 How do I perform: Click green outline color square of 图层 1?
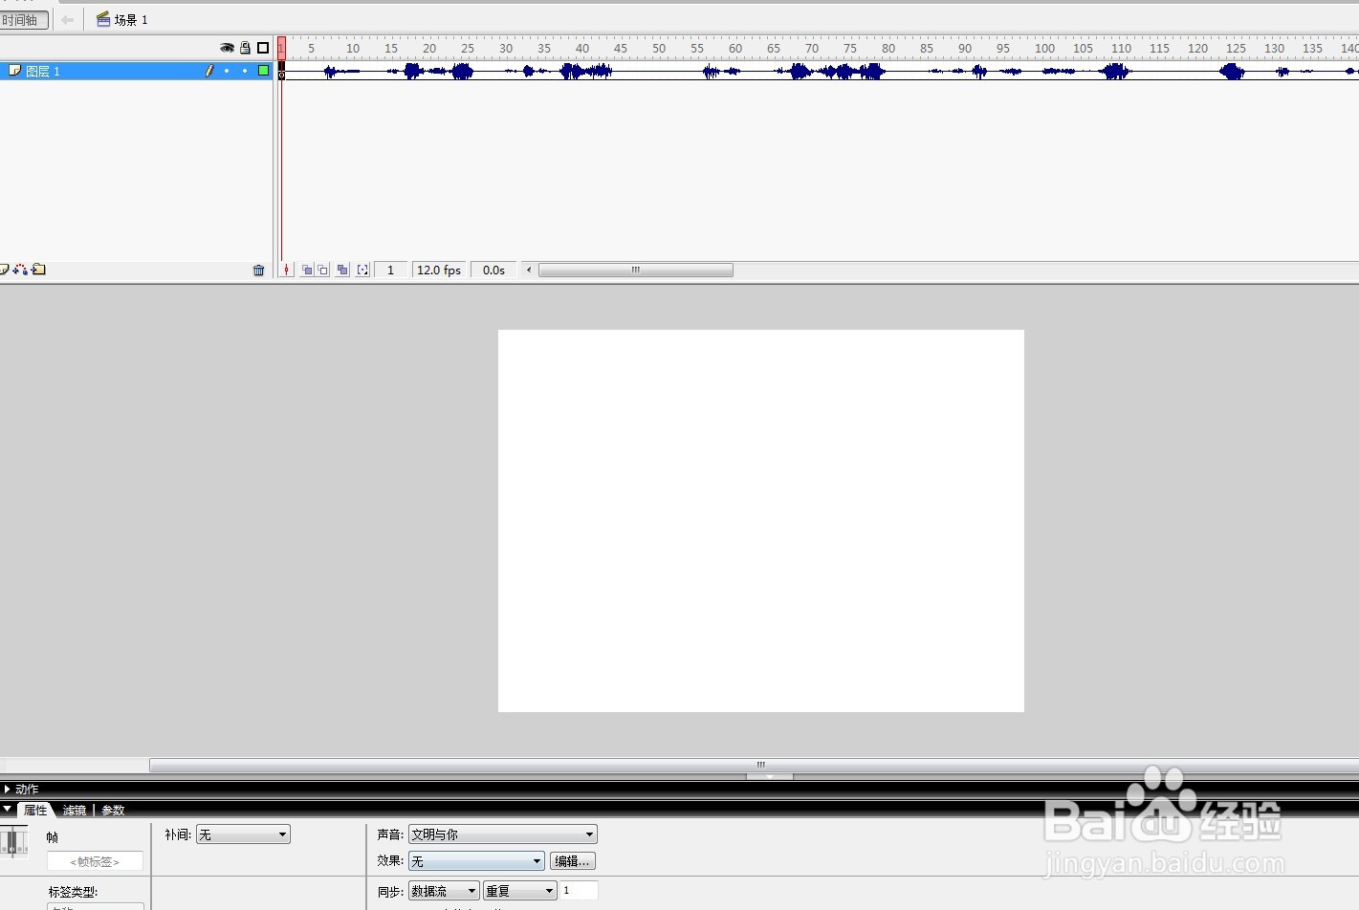[263, 71]
